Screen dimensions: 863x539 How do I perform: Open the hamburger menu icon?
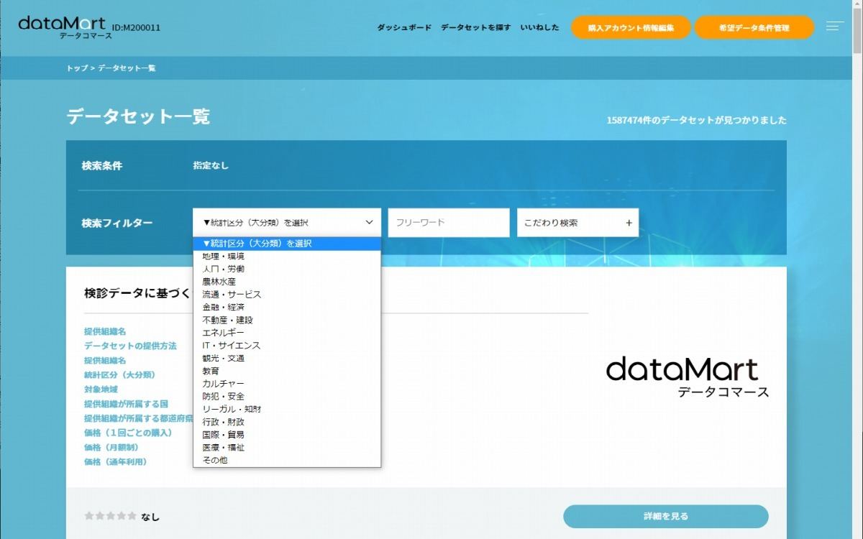[834, 27]
